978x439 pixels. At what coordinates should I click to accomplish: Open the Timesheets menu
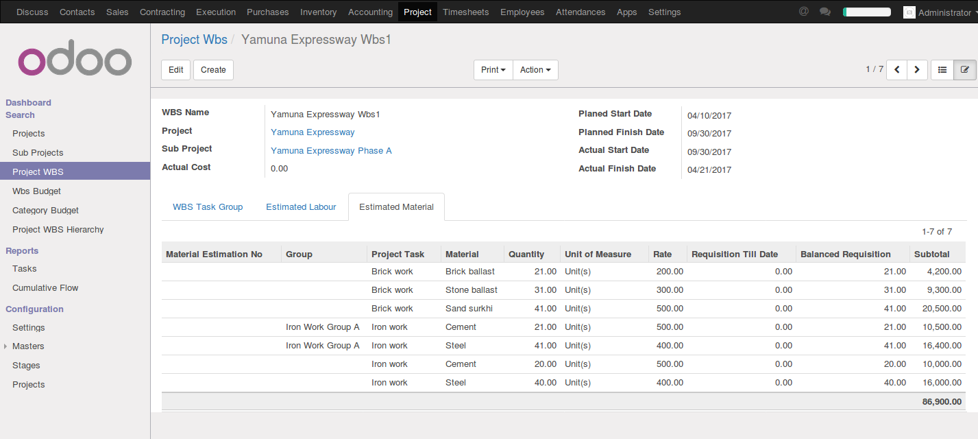(x=466, y=12)
